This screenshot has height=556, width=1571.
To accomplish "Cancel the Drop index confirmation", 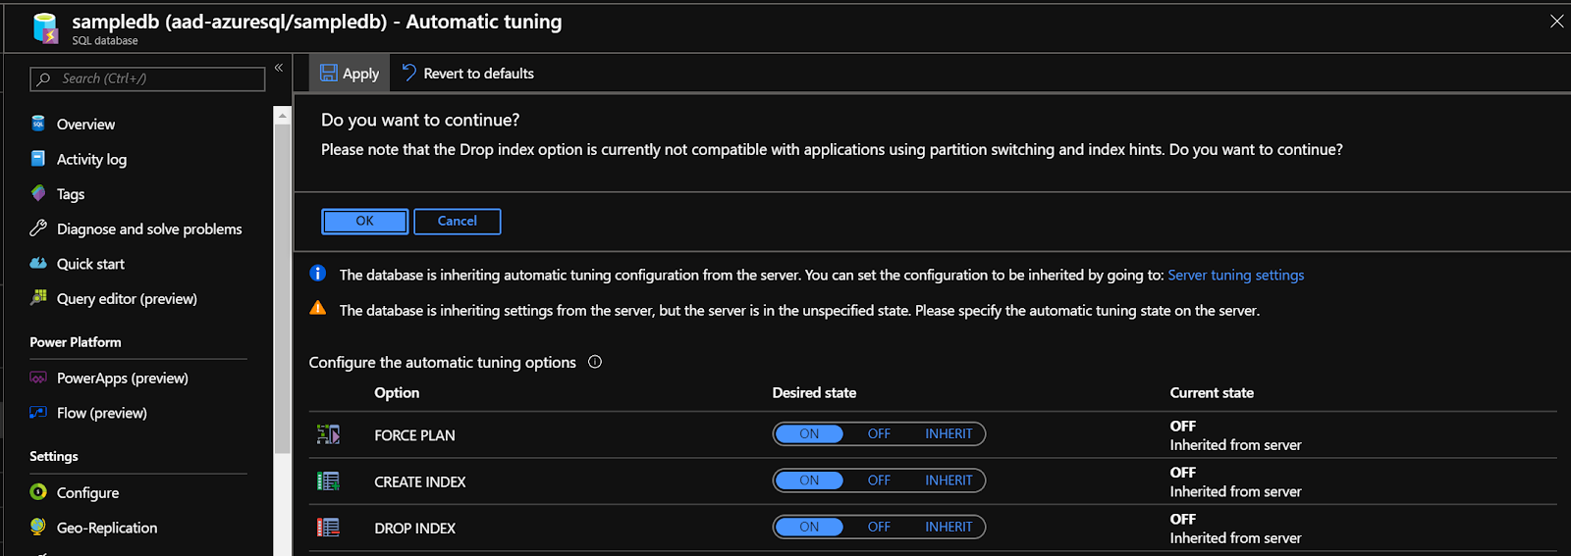I will [457, 222].
